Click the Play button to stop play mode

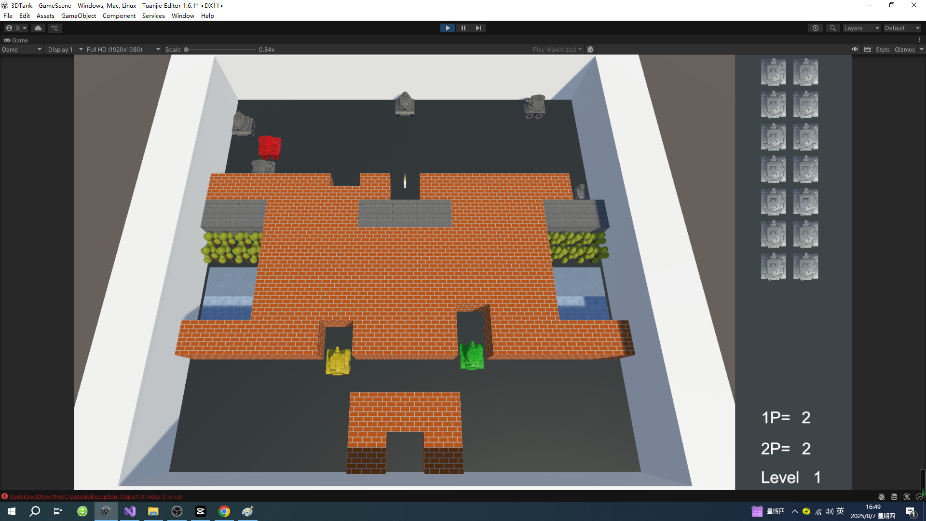pyautogui.click(x=448, y=28)
